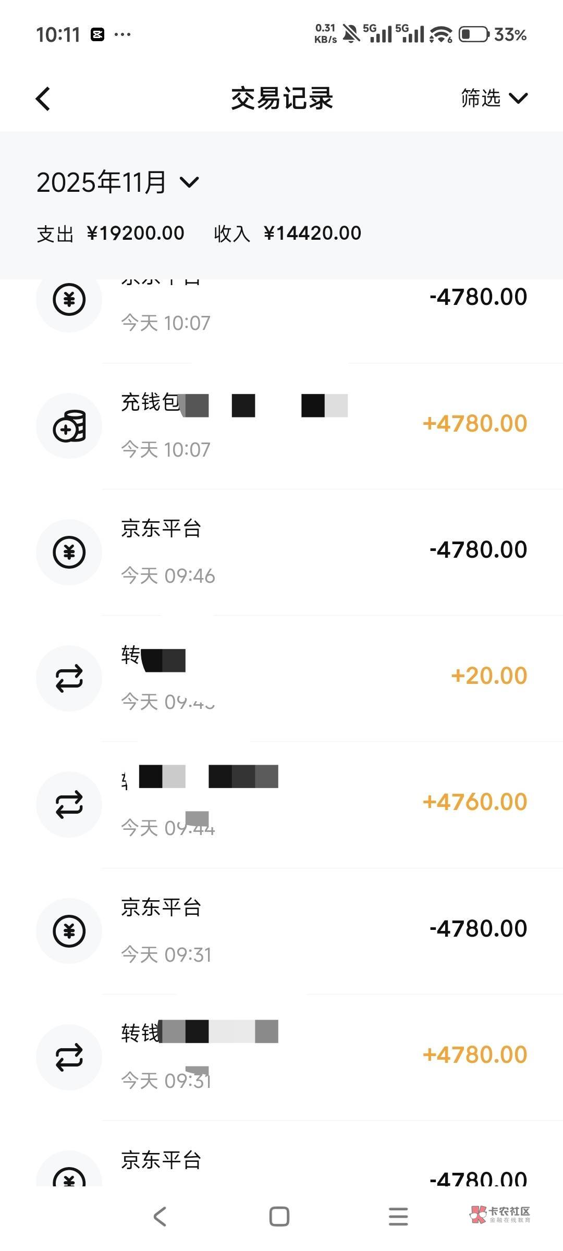Tap the transfer icon for +4760.00 entry
563x1251 pixels.
coord(69,804)
